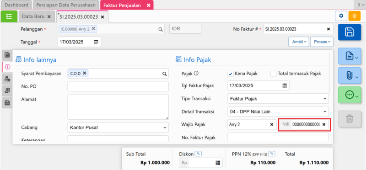Check the Total termasuk Pajak checkbox
This screenshot has width=366, height=170.
point(273,74)
